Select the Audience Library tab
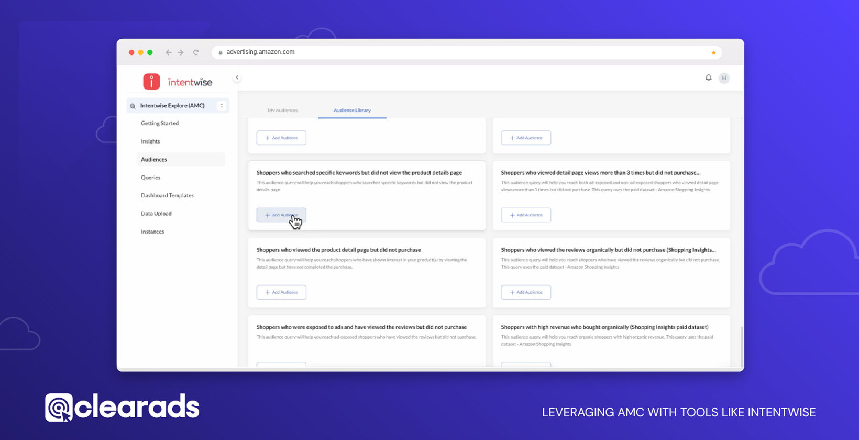Screen dimensions: 859x440 tap(352, 111)
